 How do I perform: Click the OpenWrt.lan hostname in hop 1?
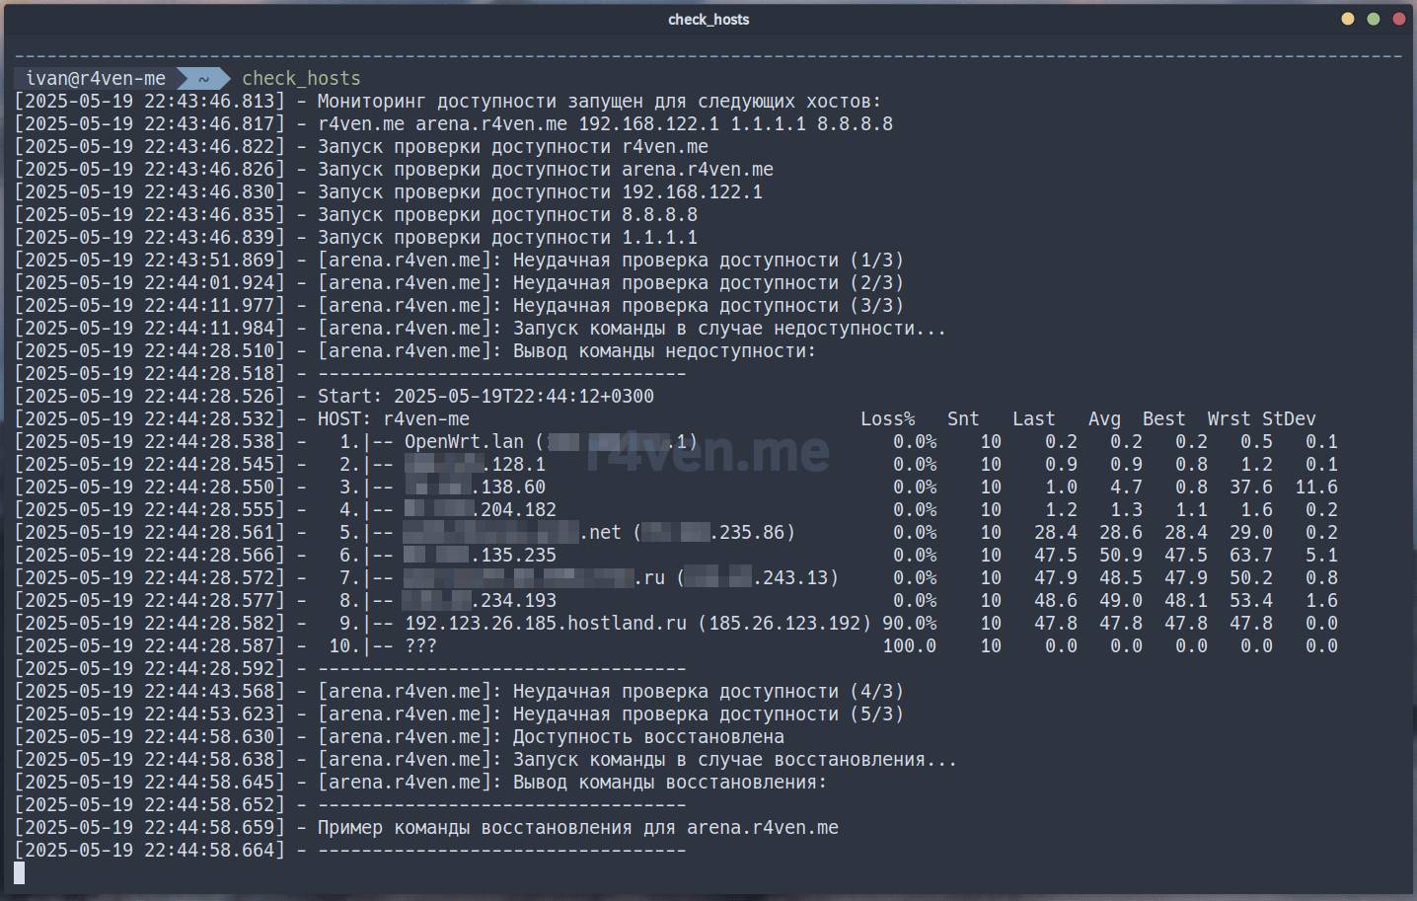tap(464, 441)
